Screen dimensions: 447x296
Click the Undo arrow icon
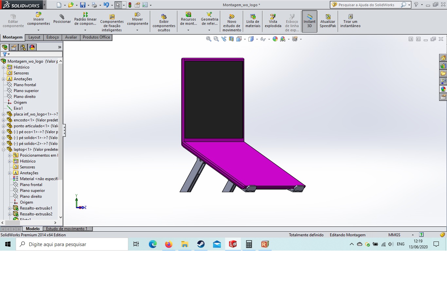point(106,5)
